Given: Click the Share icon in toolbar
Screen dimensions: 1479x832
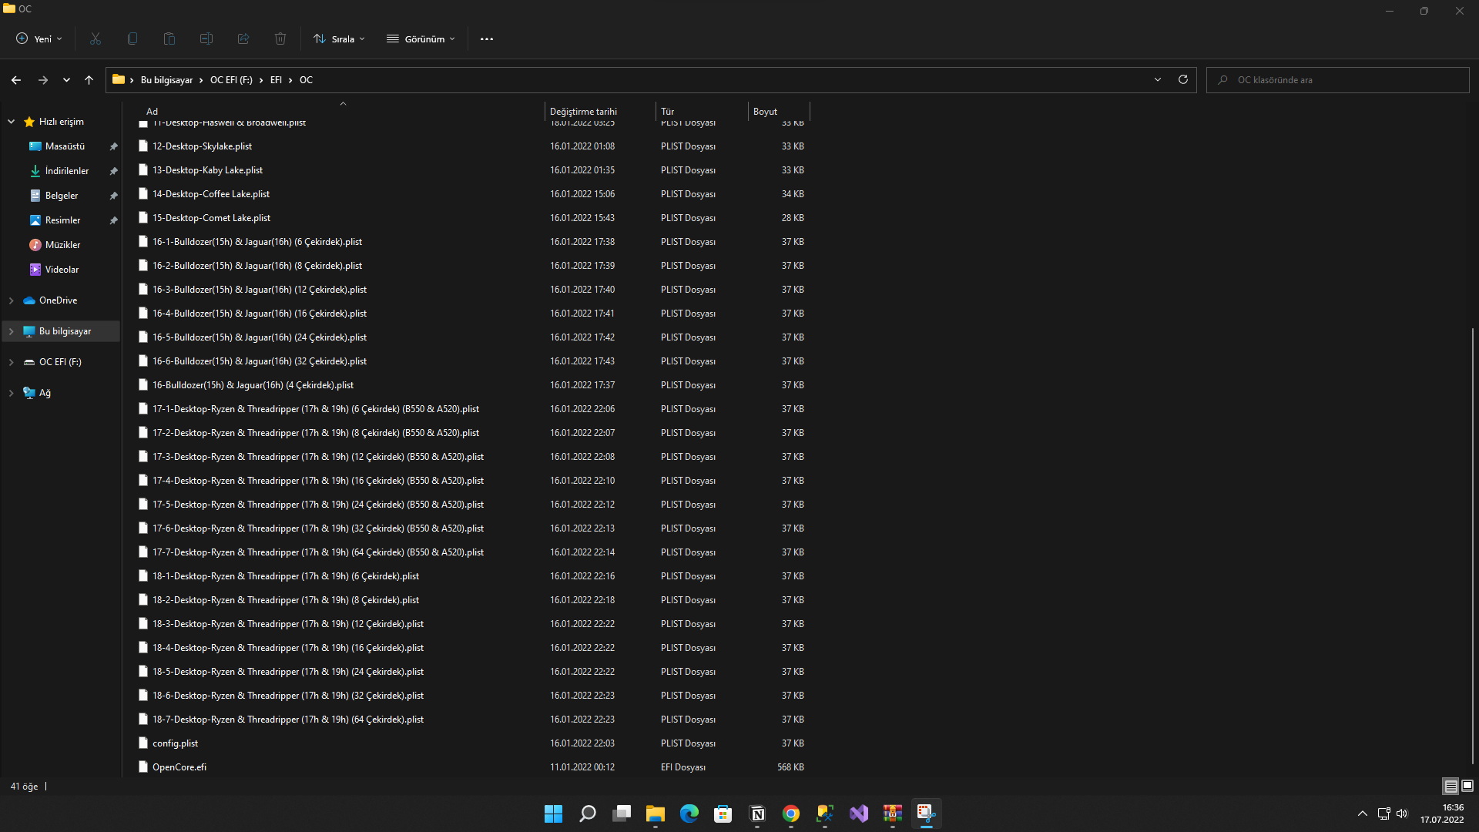Looking at the screenshot, I should click(x=243, y=39).
